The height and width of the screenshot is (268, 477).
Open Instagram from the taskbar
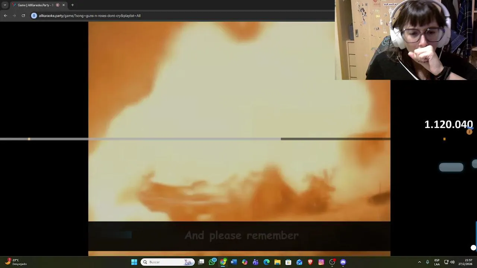point(321,262)
